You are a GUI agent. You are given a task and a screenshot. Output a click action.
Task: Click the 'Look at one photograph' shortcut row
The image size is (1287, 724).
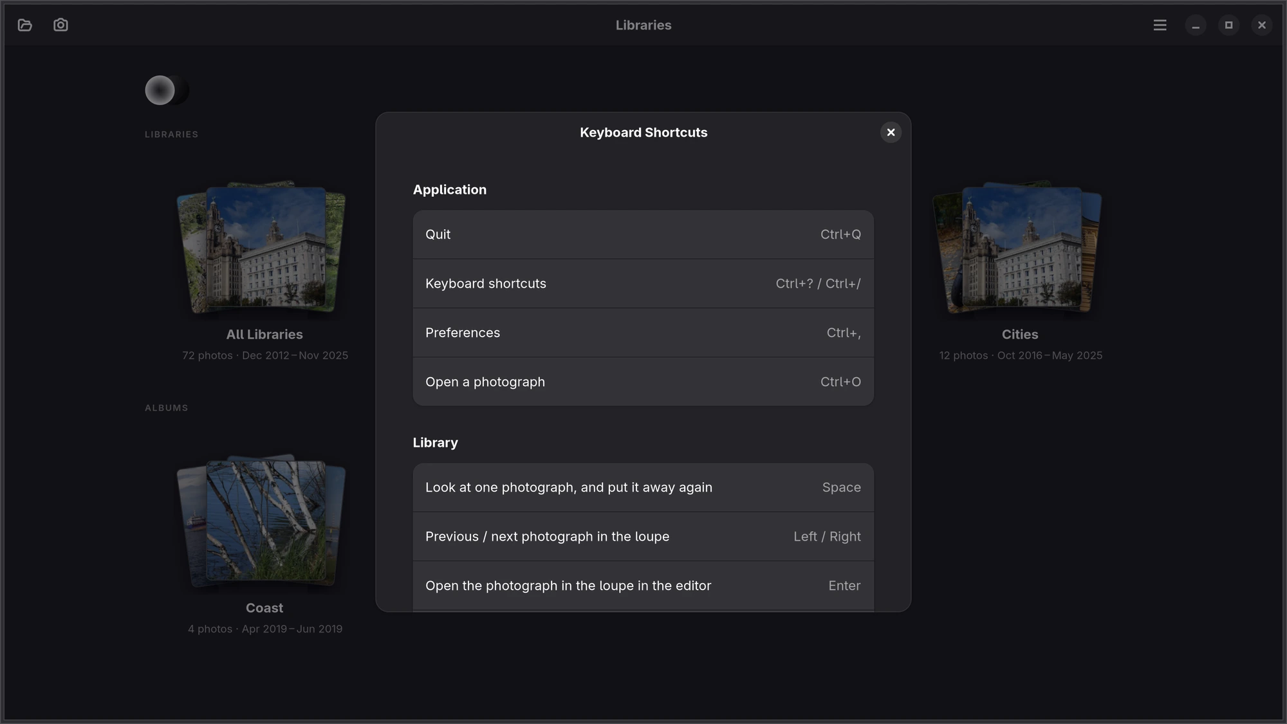(x=643, y=488)
